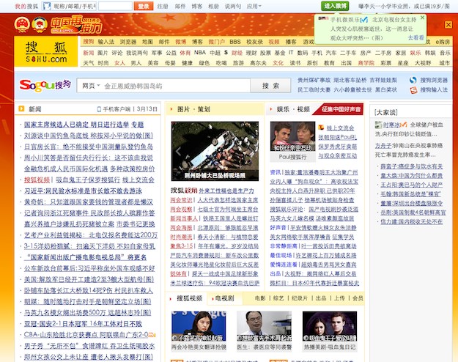Open 两会常识 red label link
The height and width of the screenshot is (362, 458).
click(x=181, y=200)
